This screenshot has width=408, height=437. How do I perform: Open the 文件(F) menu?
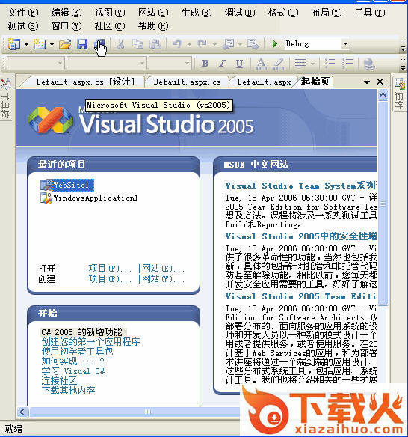tap(23, 13)
